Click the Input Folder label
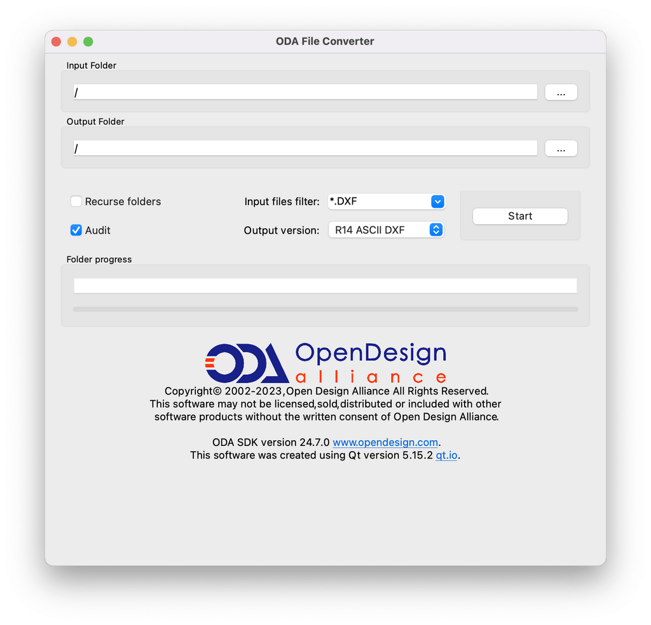The height and width of the screenshot is (625, 651). (92, 65)
